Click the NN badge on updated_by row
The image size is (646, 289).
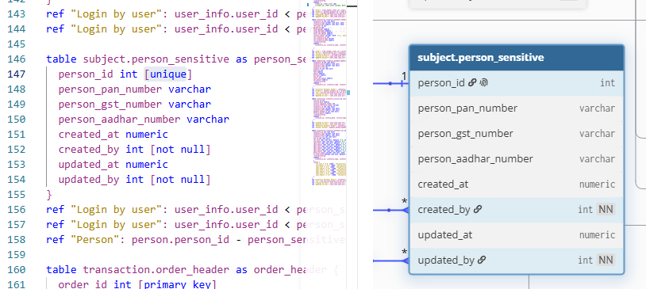[x=606, y=260]
